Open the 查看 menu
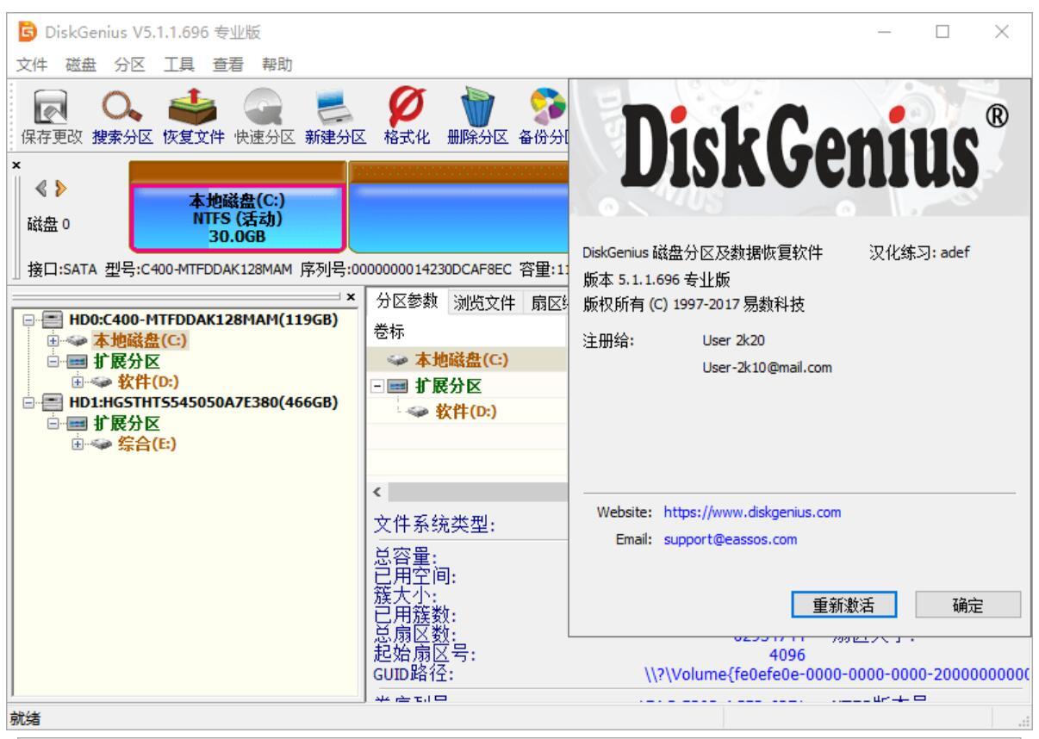 pos(228,64)
